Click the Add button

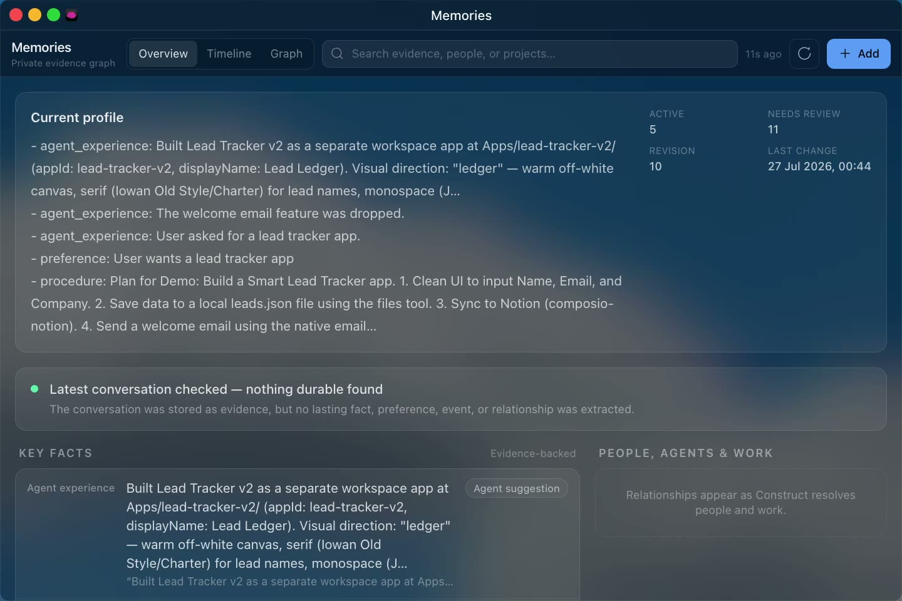click(859, 54)
